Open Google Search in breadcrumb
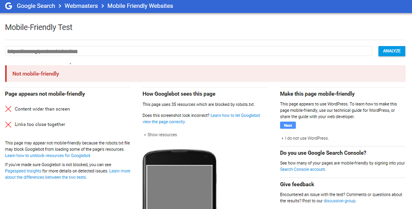The height and width of the screenshot is (209, 412). pyautogui.click(x=36, y=6)
